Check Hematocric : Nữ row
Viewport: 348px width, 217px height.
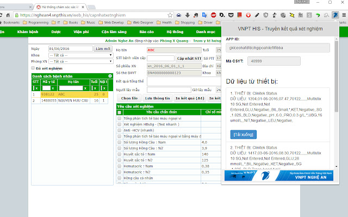120,172
